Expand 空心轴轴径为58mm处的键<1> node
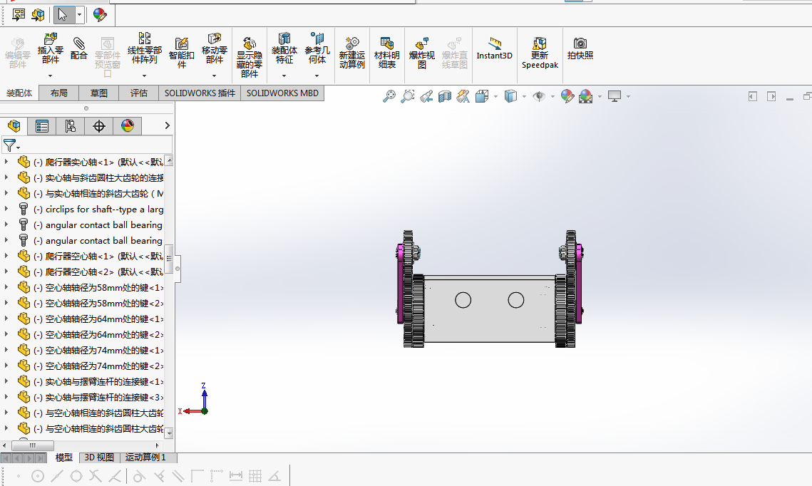The height and width of the screenshot is (486, 812). pyautogui.click(x=6, y=287)
